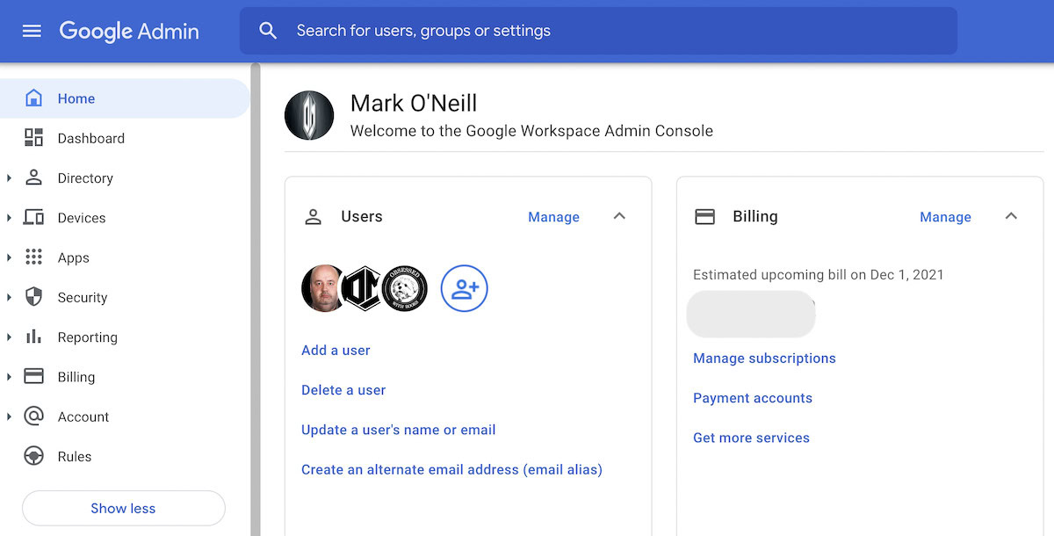
Task: Open Billing from the sidebar menu
Action: click(x=76, y=377)
